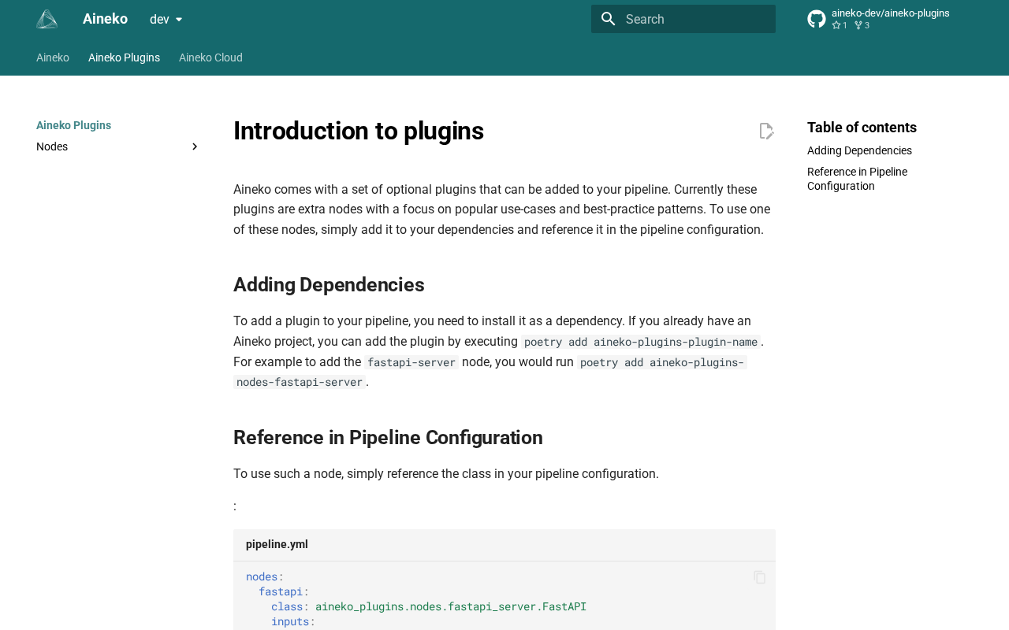Click the search magnifier icon
1009x630 pixels.
[x=608, y=19]
